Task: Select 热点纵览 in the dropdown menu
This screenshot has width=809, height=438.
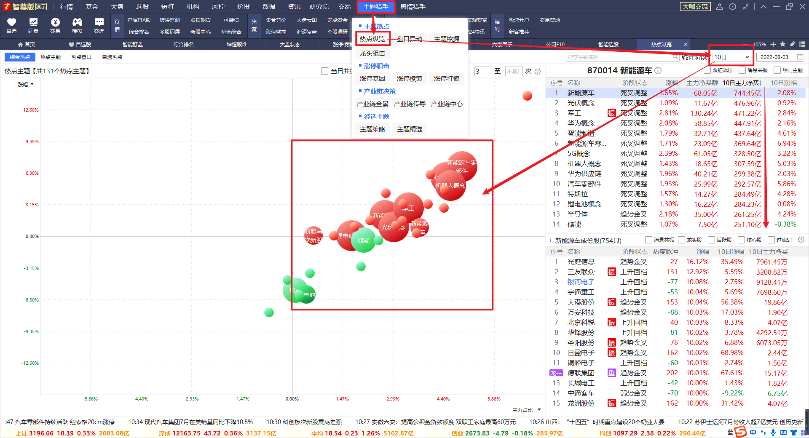Action: coord(372,39)
